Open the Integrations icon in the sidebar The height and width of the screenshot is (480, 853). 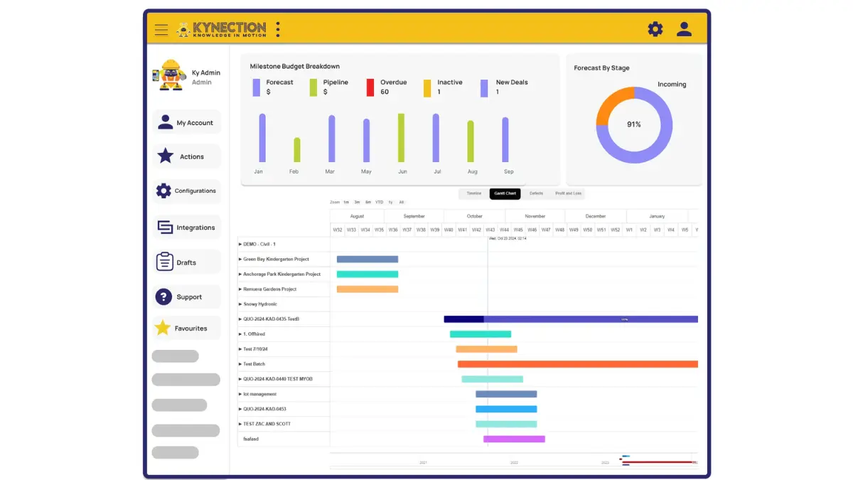coord(164,227)
